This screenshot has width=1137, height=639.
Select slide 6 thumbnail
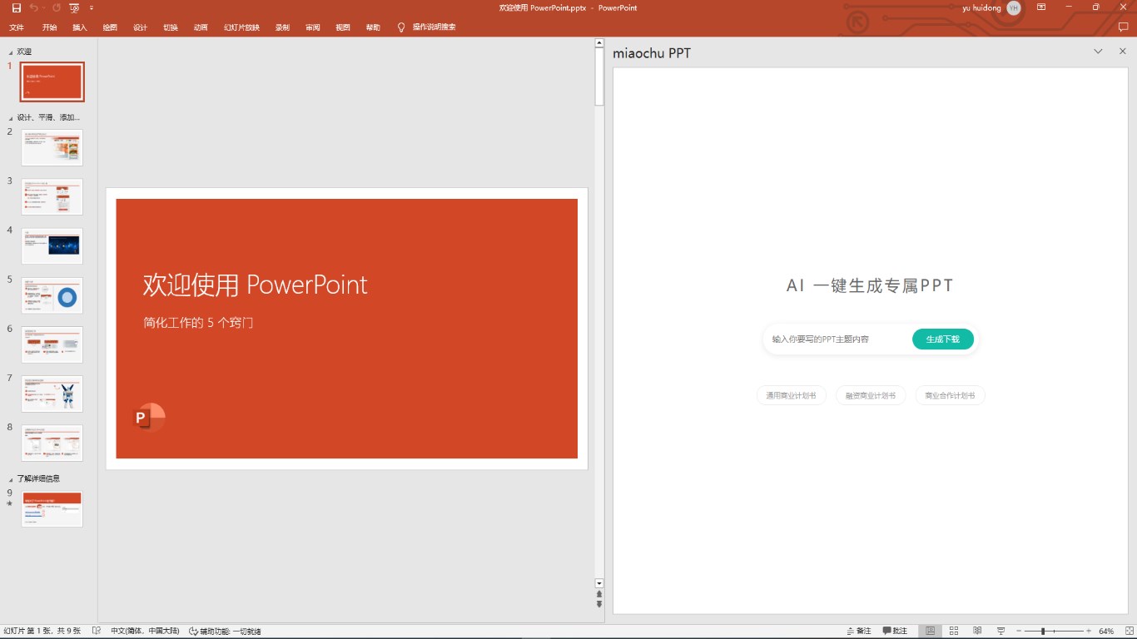coord(52,344)
